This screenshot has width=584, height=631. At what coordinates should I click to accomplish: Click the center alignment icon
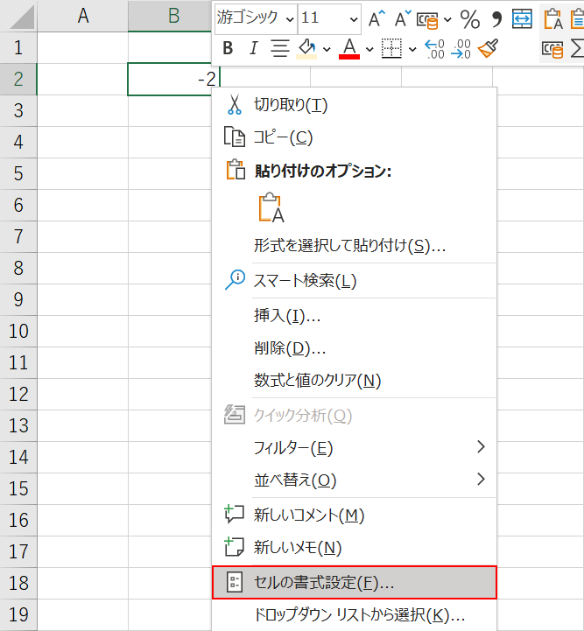(x=279, y=48)
